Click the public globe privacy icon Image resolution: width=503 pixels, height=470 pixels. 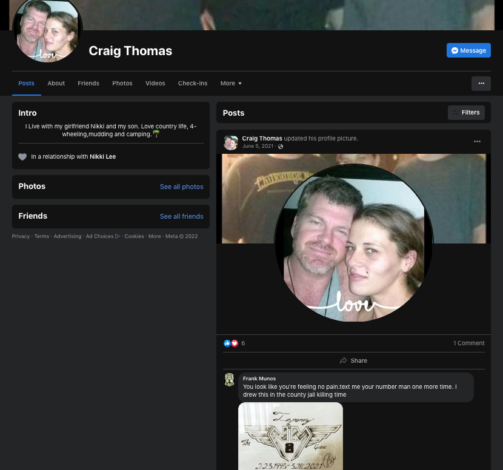tap(281, 147)
